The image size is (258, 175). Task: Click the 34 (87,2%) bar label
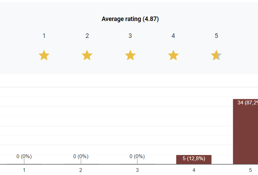pos(247,103)
